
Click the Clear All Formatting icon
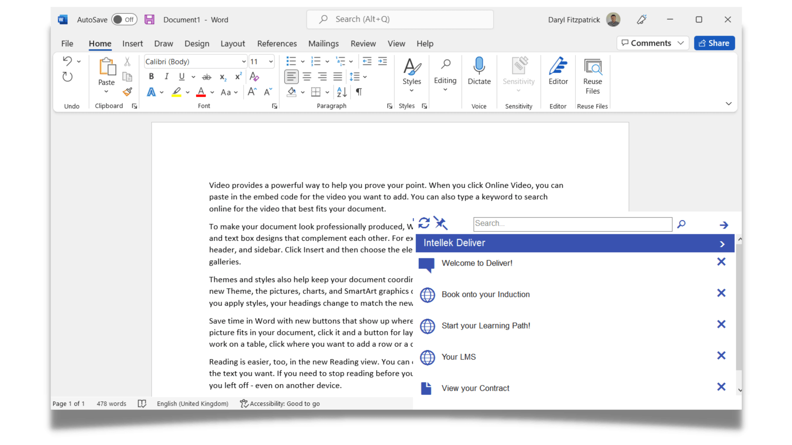pos(254,76)
